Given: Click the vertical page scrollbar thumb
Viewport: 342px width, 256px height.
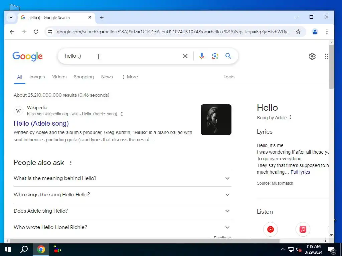Looking at the screenshot, I should [x=331, y=67].
